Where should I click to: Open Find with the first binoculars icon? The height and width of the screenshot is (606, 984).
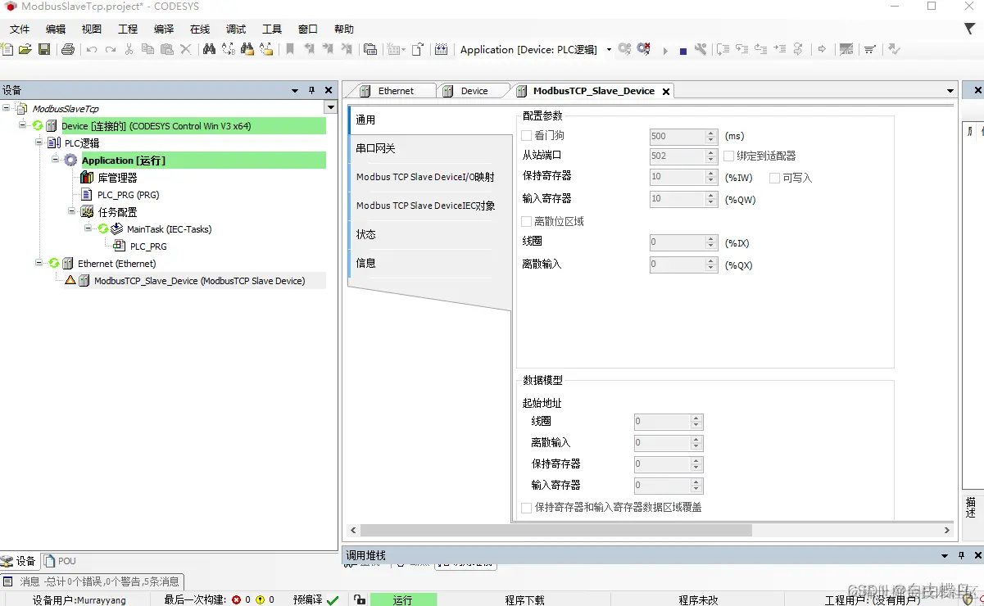[x=209, y=49]
